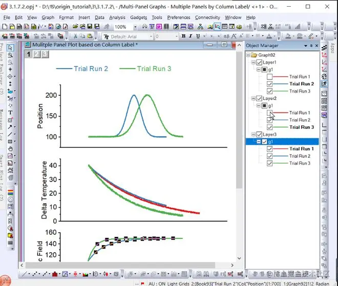This screenshot has height=286, width=338.
Task: Click the New Folder icon
Action: 12,27
